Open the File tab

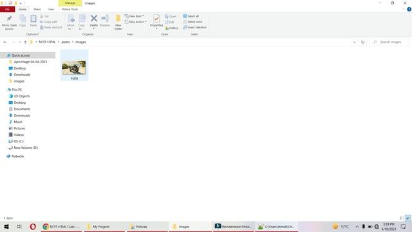tap(7, 9)
